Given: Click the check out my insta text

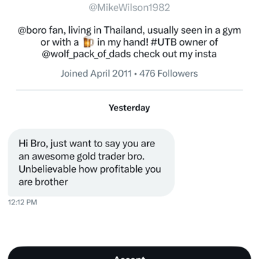Looking at the screenshot, I should coord(175,54).
